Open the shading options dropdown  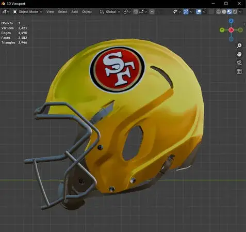click(x=240, y=12)
